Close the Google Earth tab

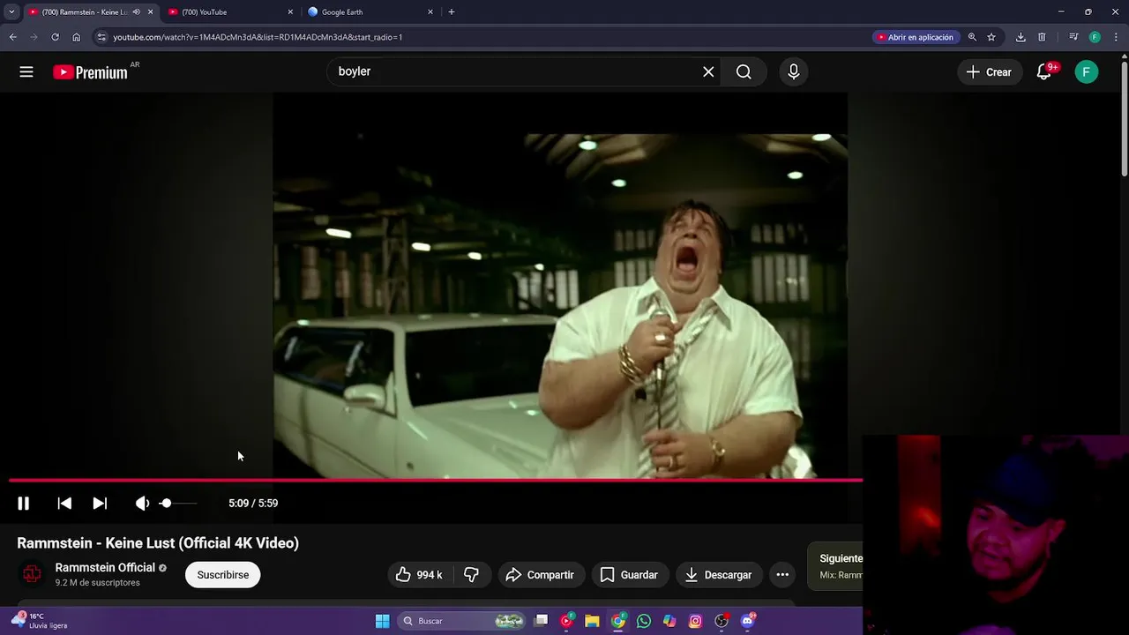pyautogui.click(x=430, y=12)
